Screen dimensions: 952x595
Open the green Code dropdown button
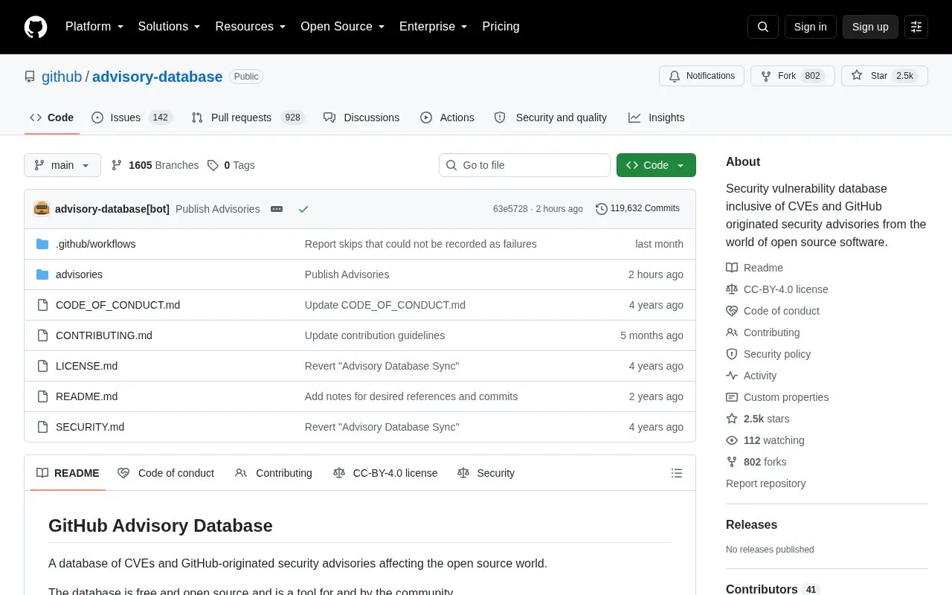(x=656, y=165)
